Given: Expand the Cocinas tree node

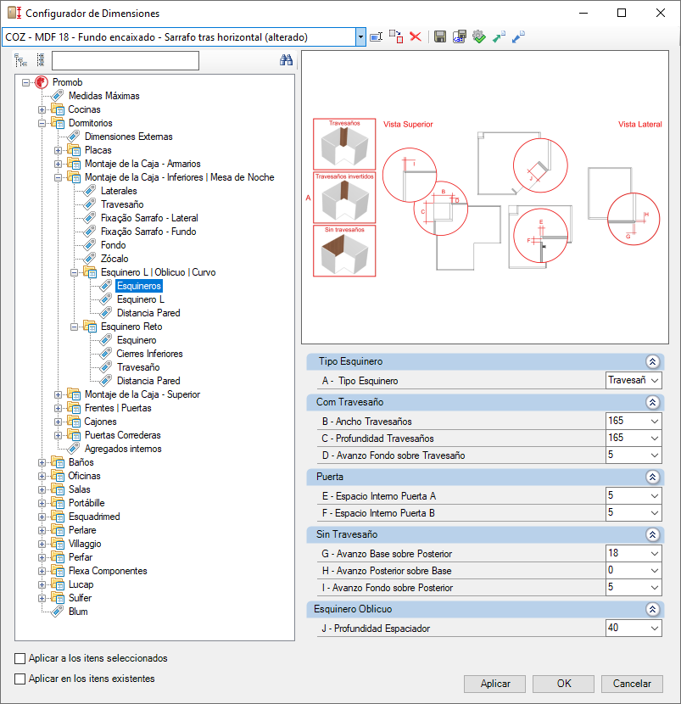Looking at the screenshot, I should [42, 109].
